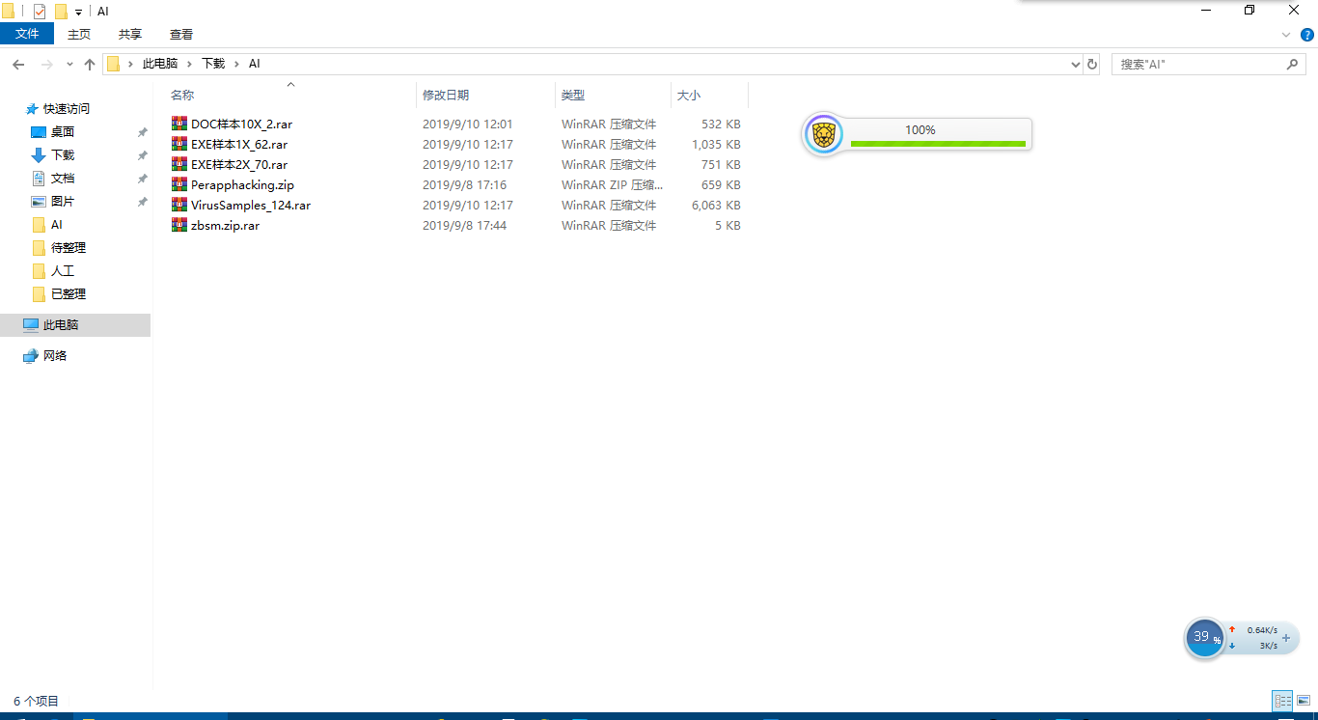Open 图片 in quick access
1318x720 pixels.
63,202
